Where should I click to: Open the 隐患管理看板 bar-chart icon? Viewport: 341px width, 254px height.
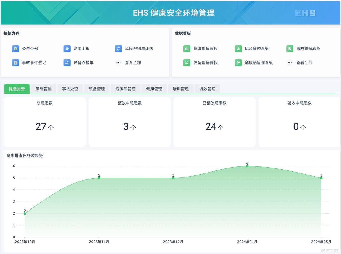click(x=187, y=48)
